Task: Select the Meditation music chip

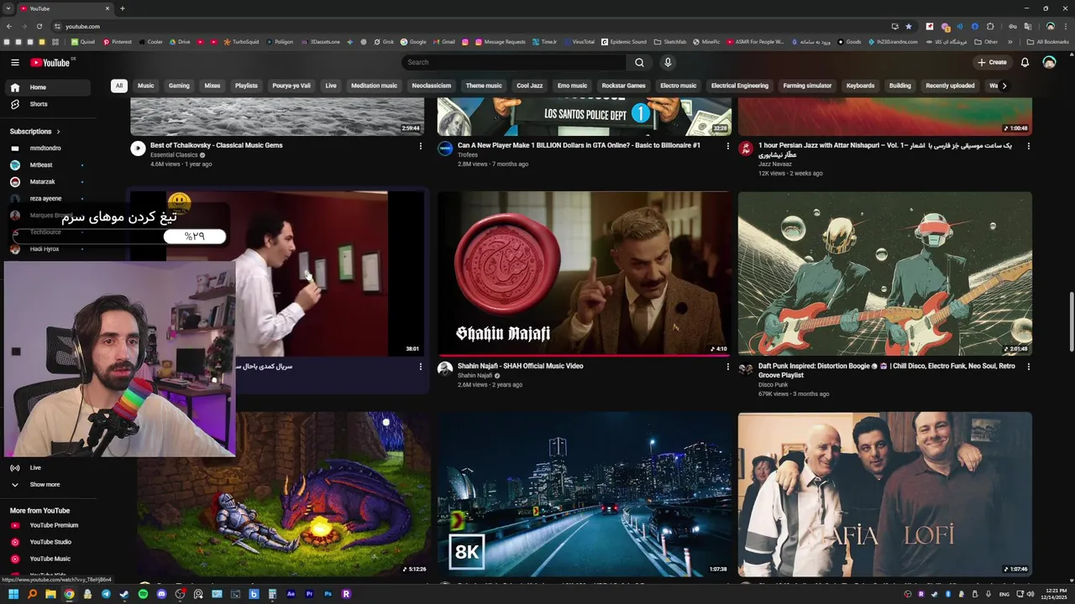Action: [374, 86]
